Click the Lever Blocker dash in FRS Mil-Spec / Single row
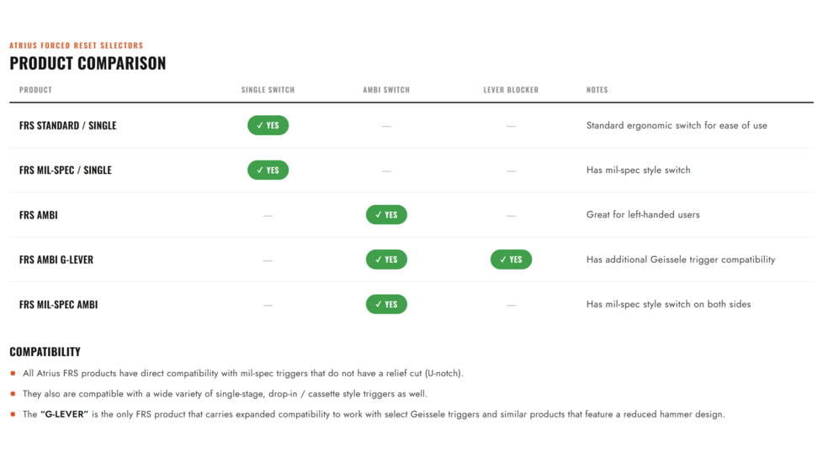Screen dimensions: 823x462 tap(511, 171)
